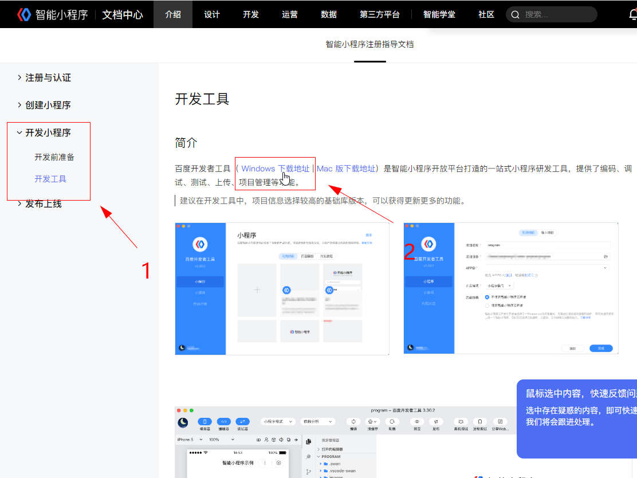
Task: Select the 智能小程序注册指导文档 tab
Action: [369, 44]
